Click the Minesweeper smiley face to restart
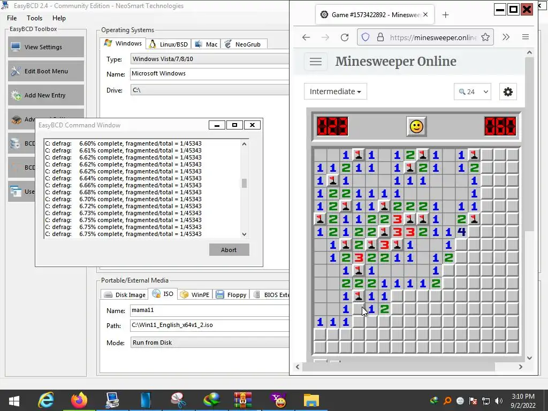Screen dimensions: 548x411 (x=416, y=126)
